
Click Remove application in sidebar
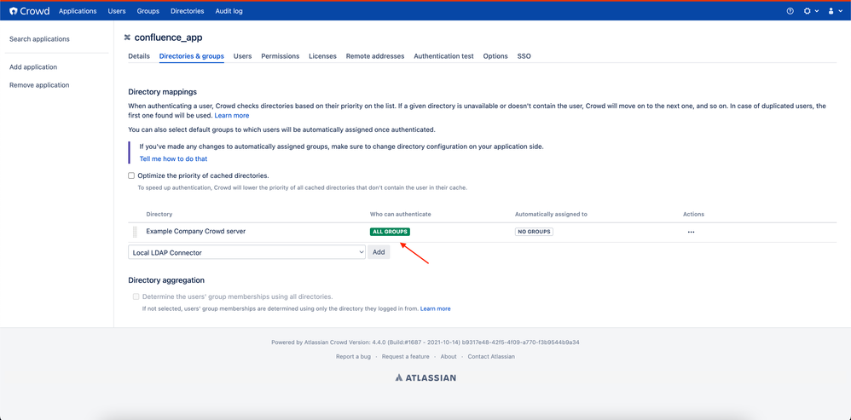[39, 85]
